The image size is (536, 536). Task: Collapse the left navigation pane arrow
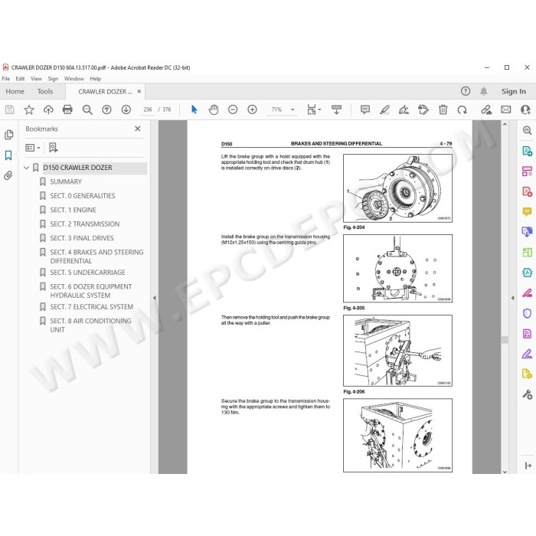tap(155, 298)
